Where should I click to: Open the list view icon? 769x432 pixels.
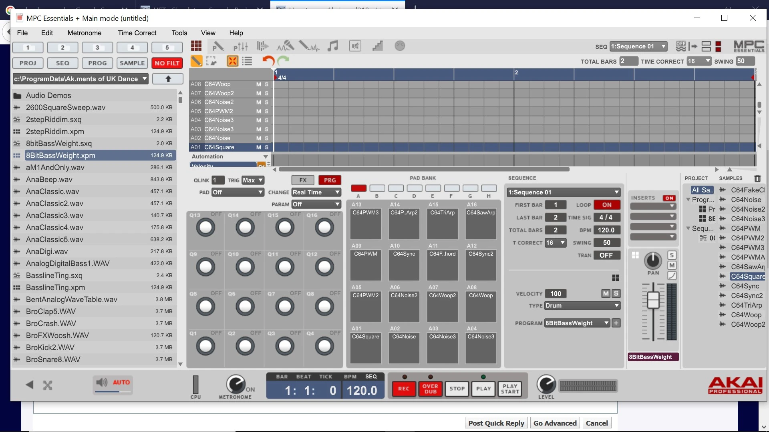pyautogui.click(x=247, y=61)
